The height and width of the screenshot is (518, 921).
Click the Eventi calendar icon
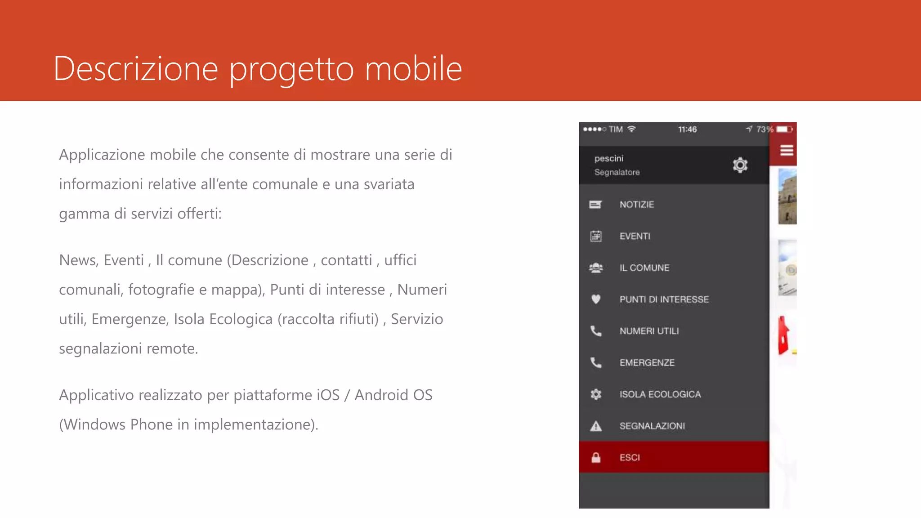pyautogui.click(x=596, y=236)
